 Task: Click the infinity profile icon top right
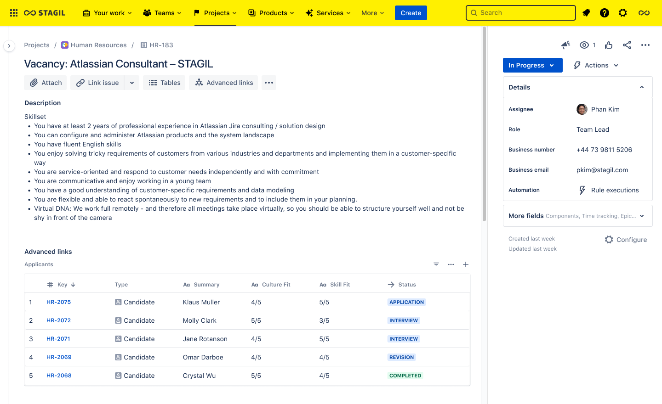[644, 13]
